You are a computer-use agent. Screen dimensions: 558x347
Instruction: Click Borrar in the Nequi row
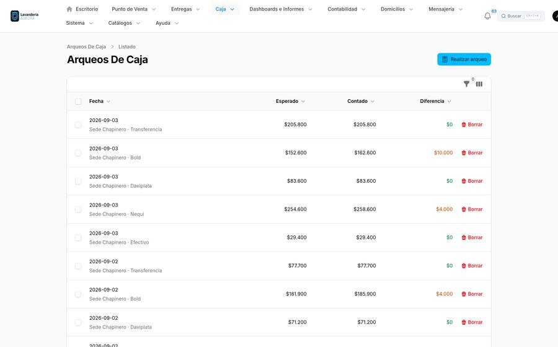click(x=472, y=209)
